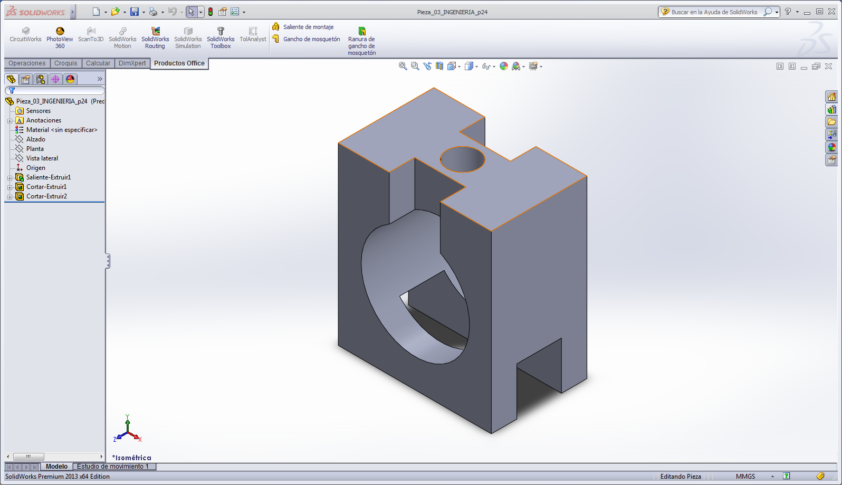Screen dimensions: 842x485
Task: Expand the Anotaciones folder
Action: (9, 121)
